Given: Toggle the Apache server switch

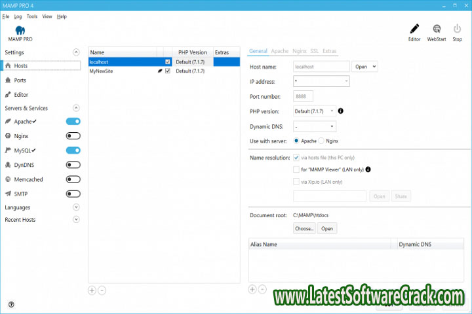Looking at the screenshot, I should [x=73, y=122].
